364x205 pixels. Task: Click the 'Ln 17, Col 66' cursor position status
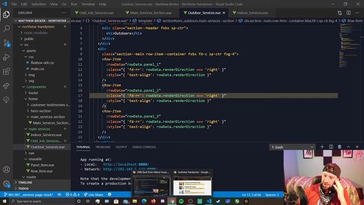[251, 195]
